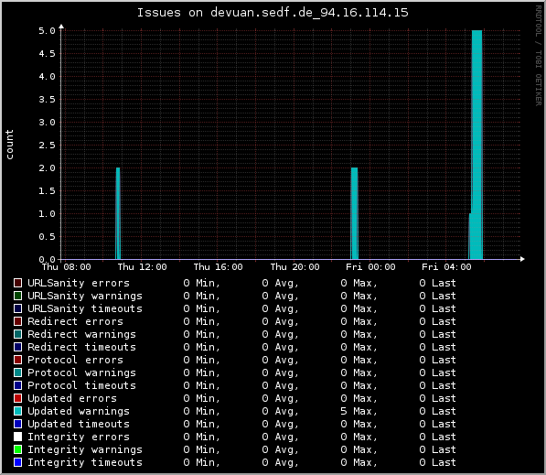
Task: Click the Redirect warnings teal swatch
Action: click(17, 334)
